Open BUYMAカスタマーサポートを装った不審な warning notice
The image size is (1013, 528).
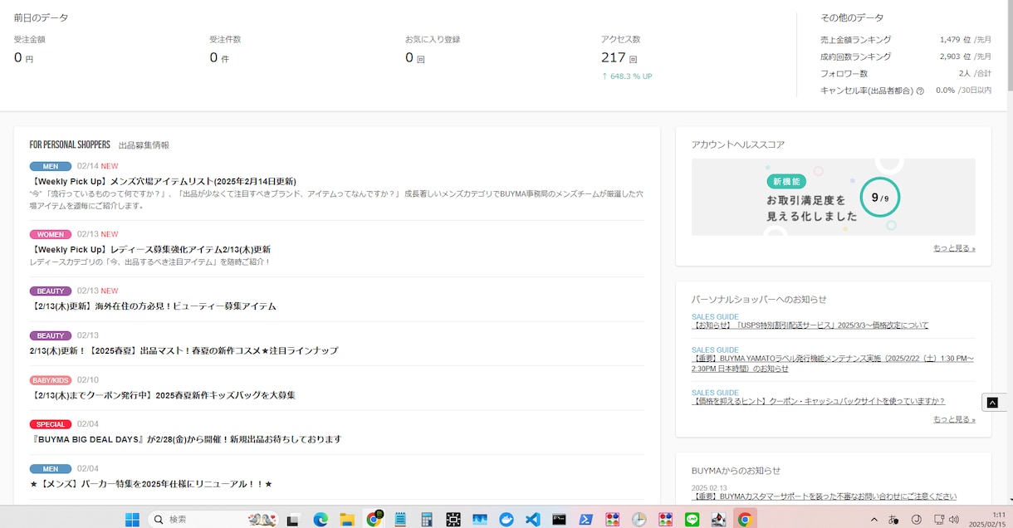pos(824,496)
